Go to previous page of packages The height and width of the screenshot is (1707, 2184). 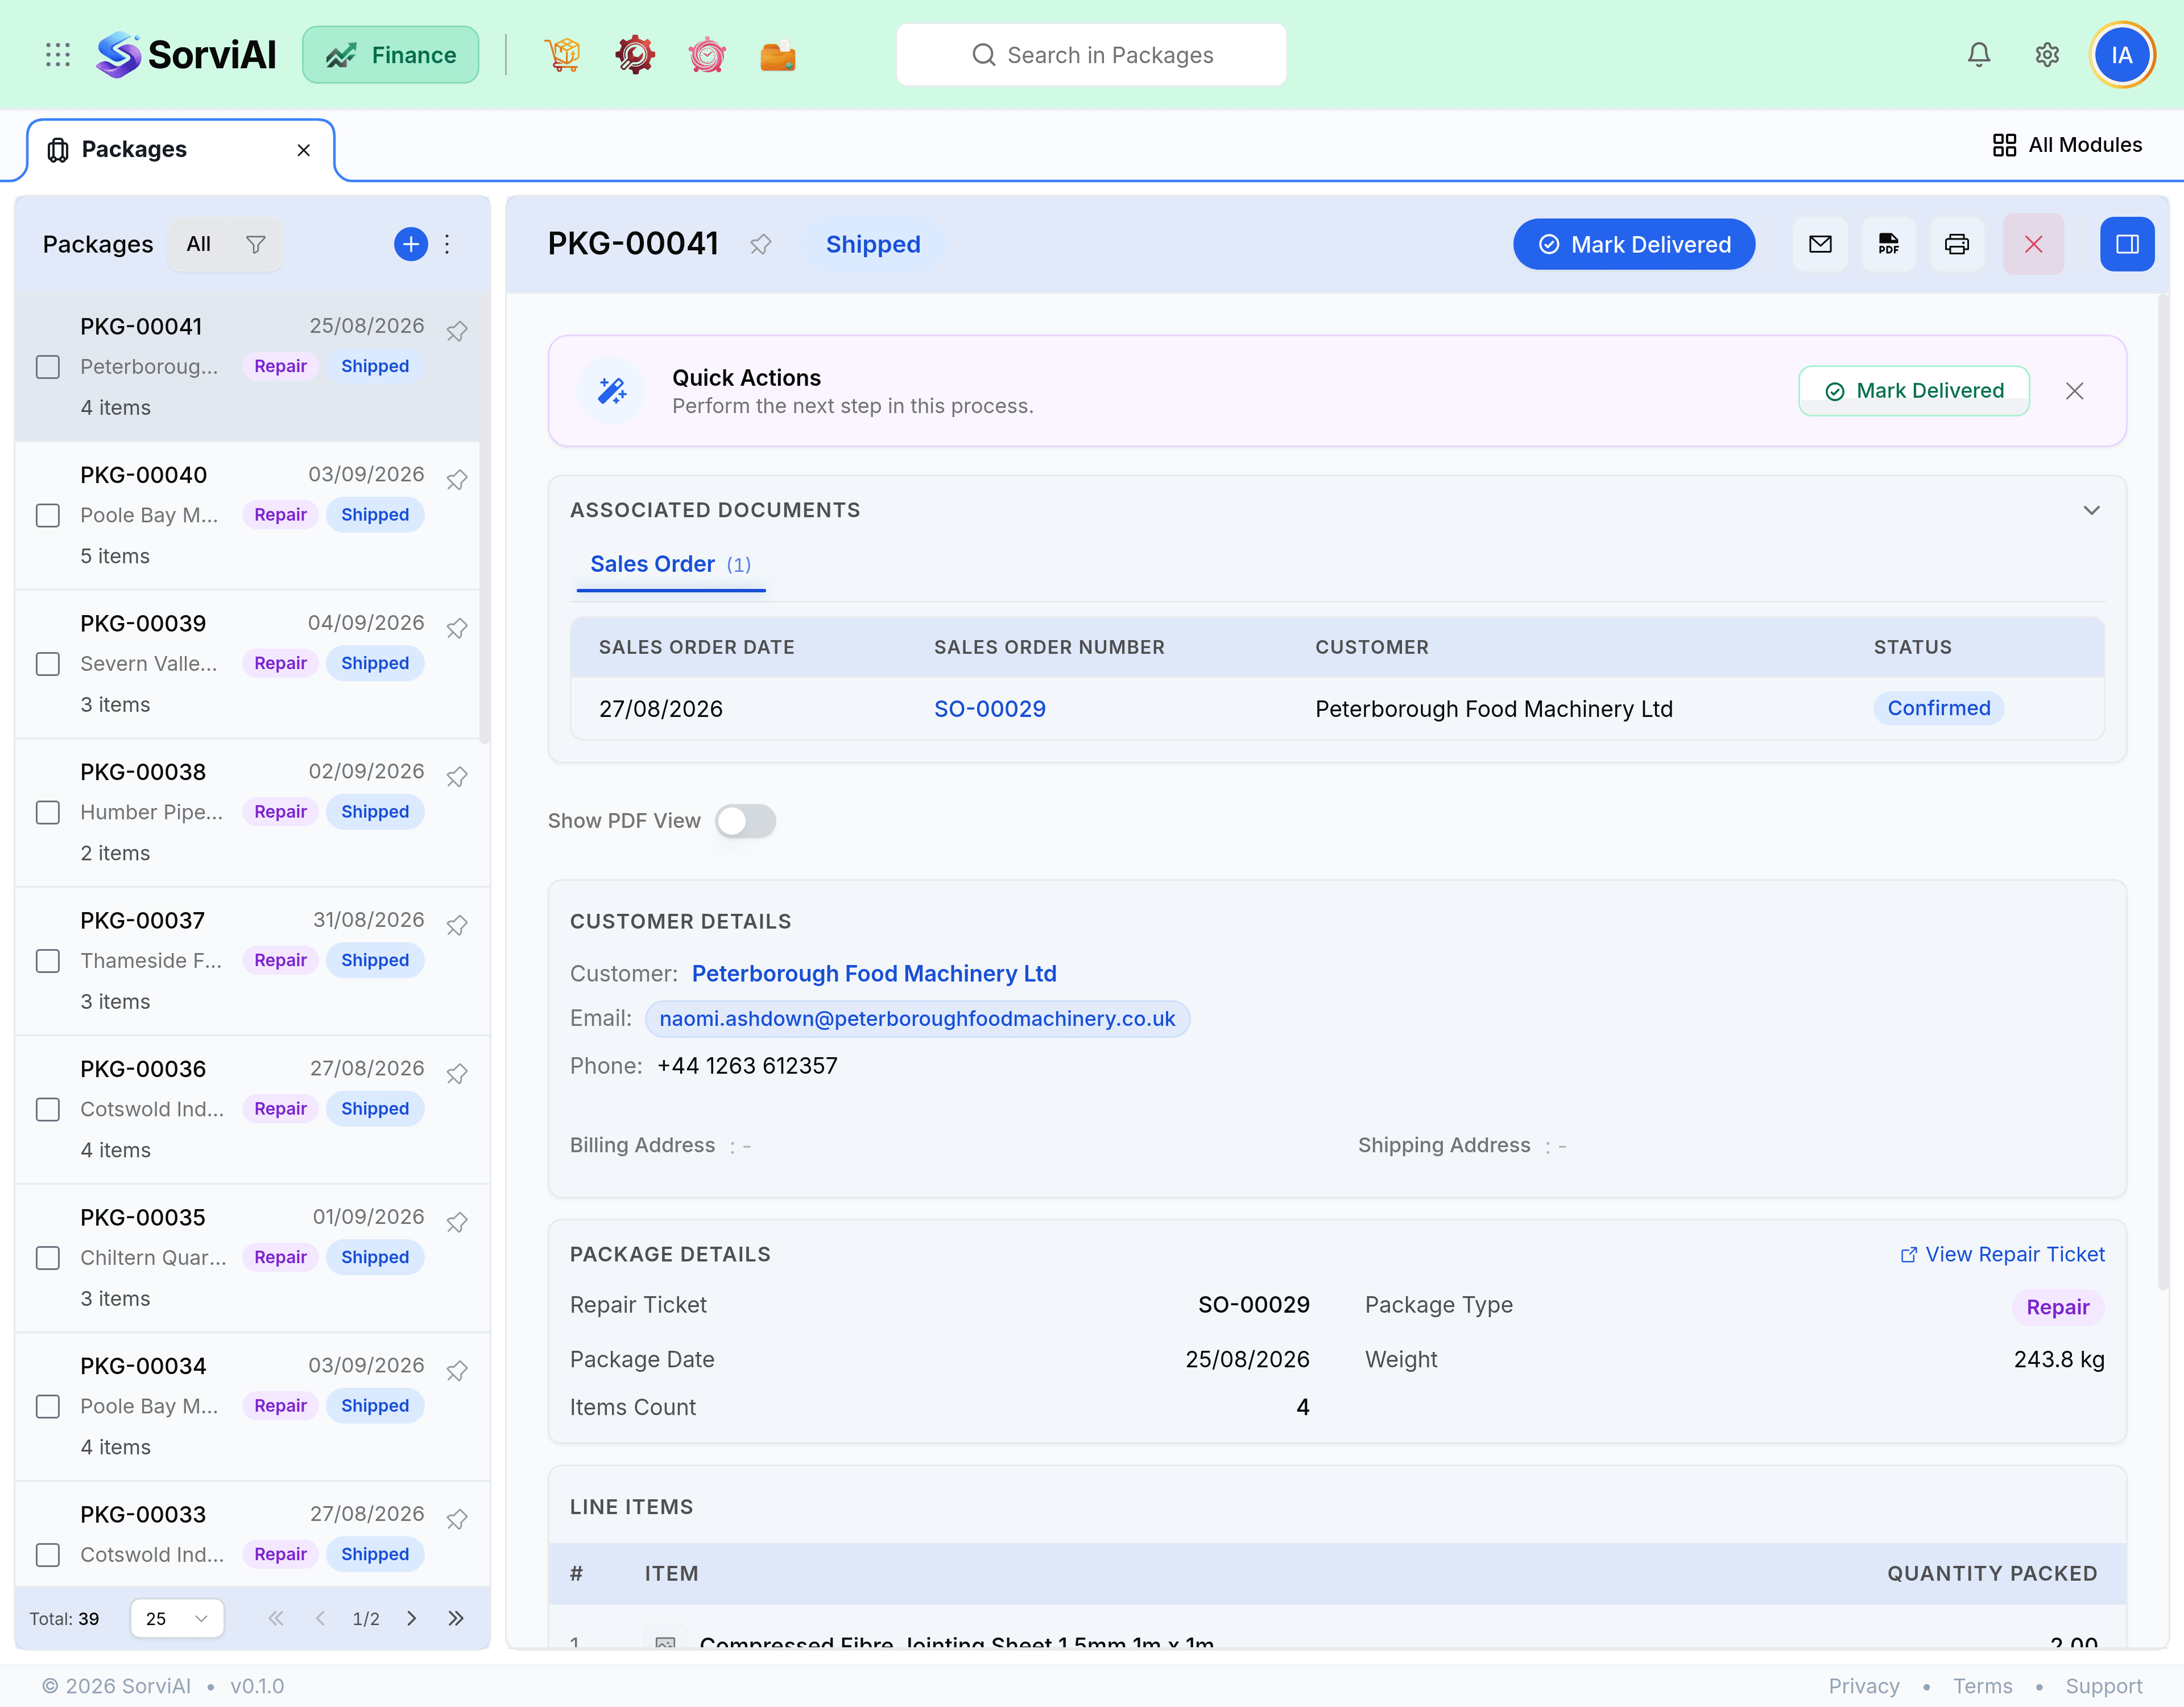coord(320,1618)
